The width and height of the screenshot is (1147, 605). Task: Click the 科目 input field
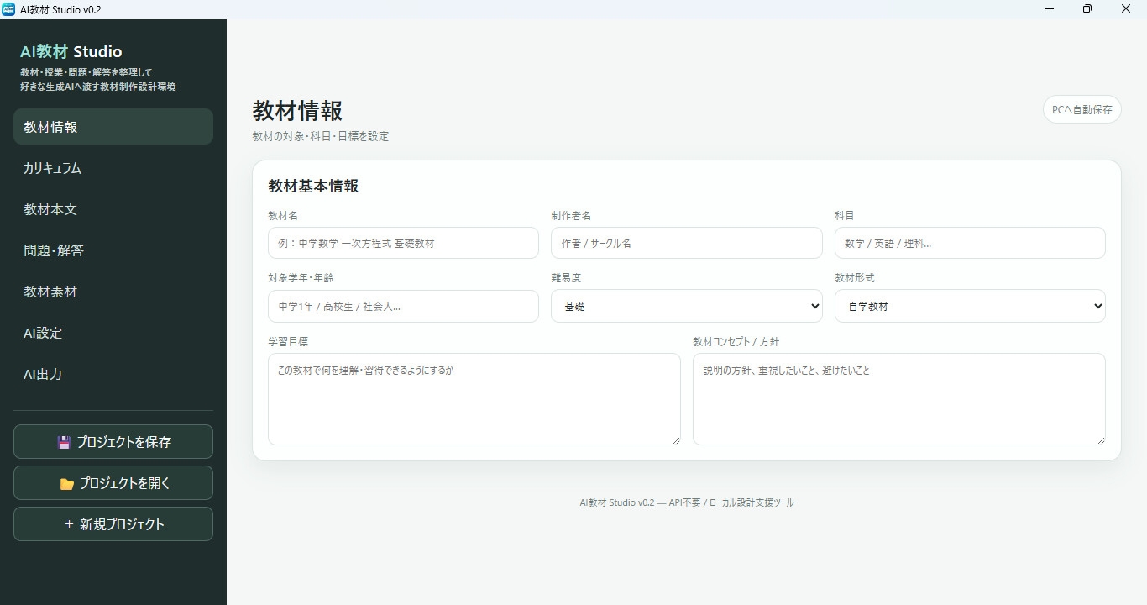coord(970,243)
